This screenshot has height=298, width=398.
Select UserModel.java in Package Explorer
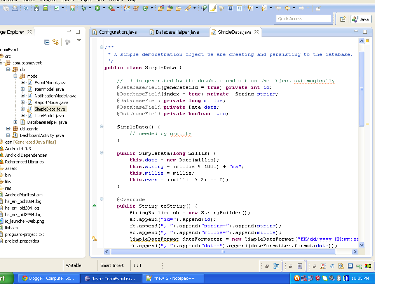[x=49, y=116]
